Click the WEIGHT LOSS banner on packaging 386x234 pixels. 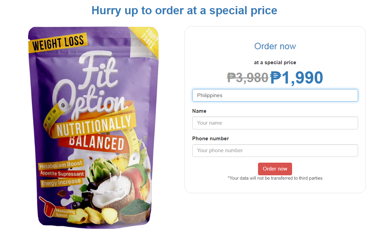57,41
